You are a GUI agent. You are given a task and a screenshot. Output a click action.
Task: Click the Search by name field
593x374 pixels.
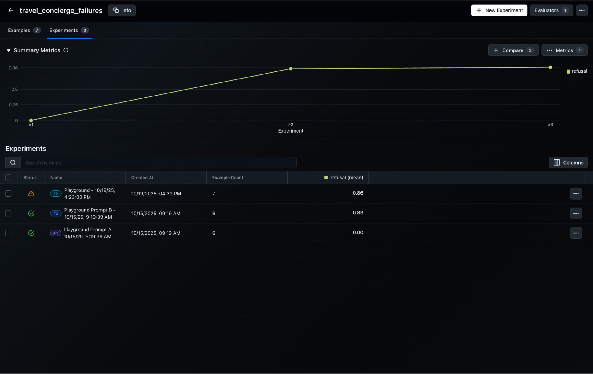[x=158, y=163]
